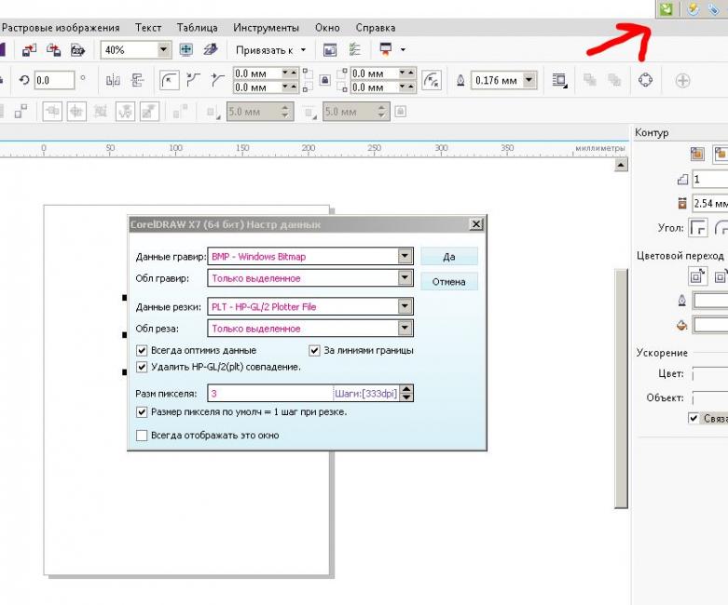The width and height of the screenshot is (728, 605).
Task: Open the 40% zoom level dropdown
Action: [164, 49]
